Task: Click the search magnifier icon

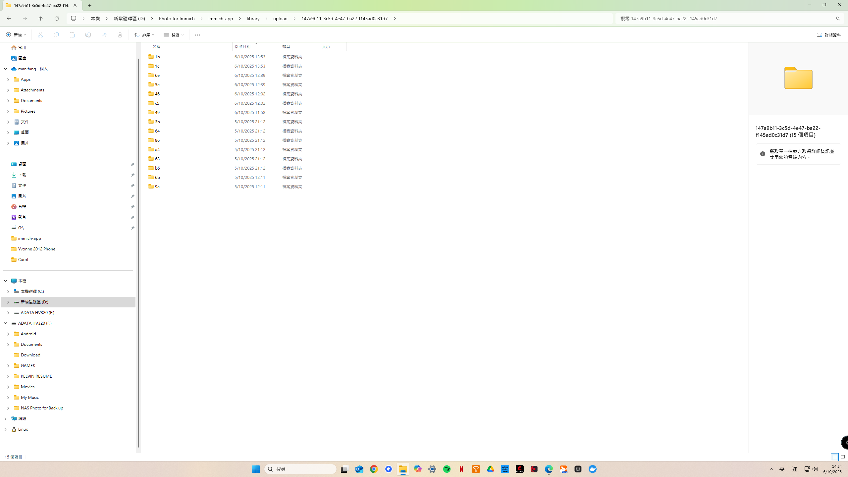Action: click(838, 19)
